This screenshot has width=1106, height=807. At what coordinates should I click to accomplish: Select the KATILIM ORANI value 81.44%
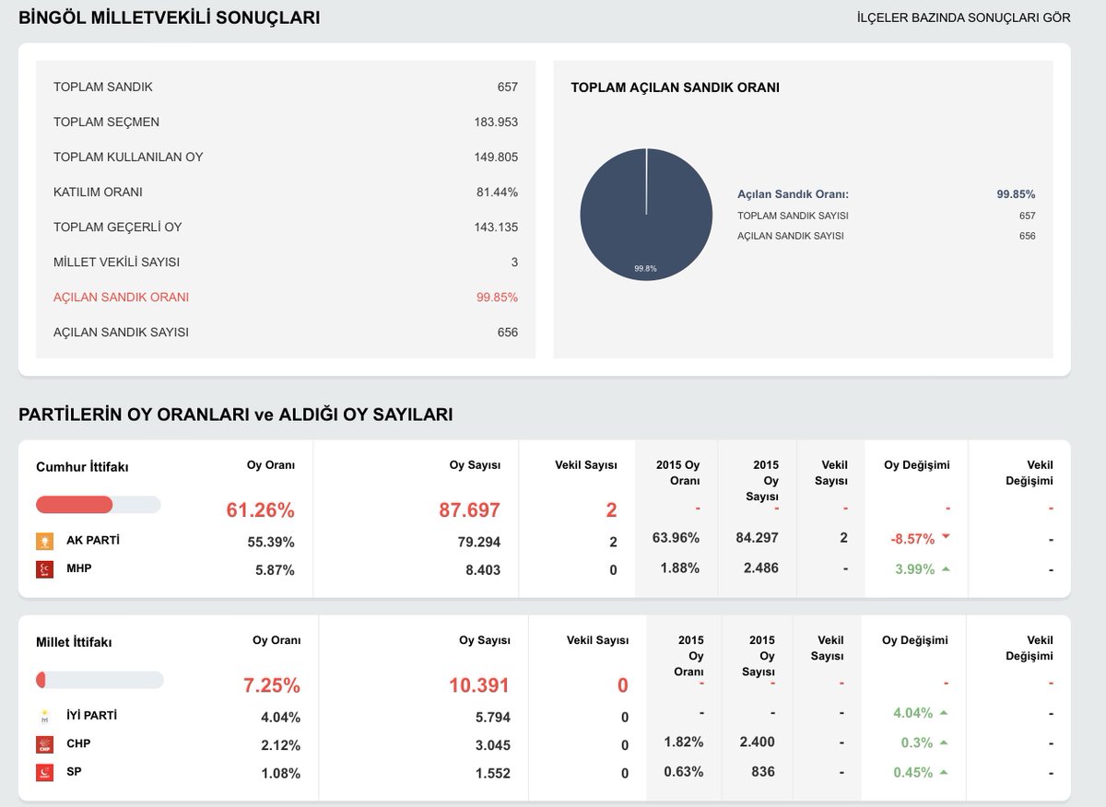pyautogui.click(x=497, y=193)
